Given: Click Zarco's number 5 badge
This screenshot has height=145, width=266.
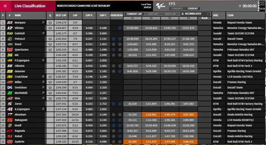Looking at the screenshot, I should coord(10,104).
